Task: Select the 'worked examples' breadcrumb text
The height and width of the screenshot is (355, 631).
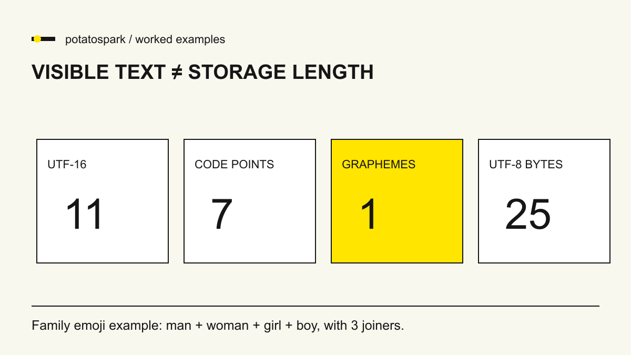Action: tap(180, 39)
